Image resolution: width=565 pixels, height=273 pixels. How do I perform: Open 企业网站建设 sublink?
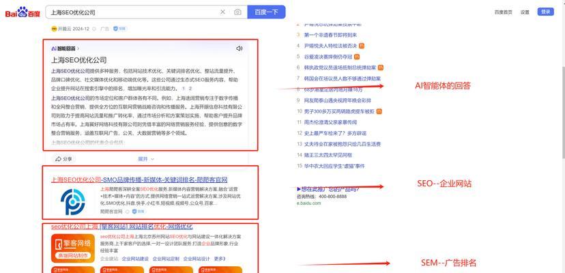[x=135, y=259]
